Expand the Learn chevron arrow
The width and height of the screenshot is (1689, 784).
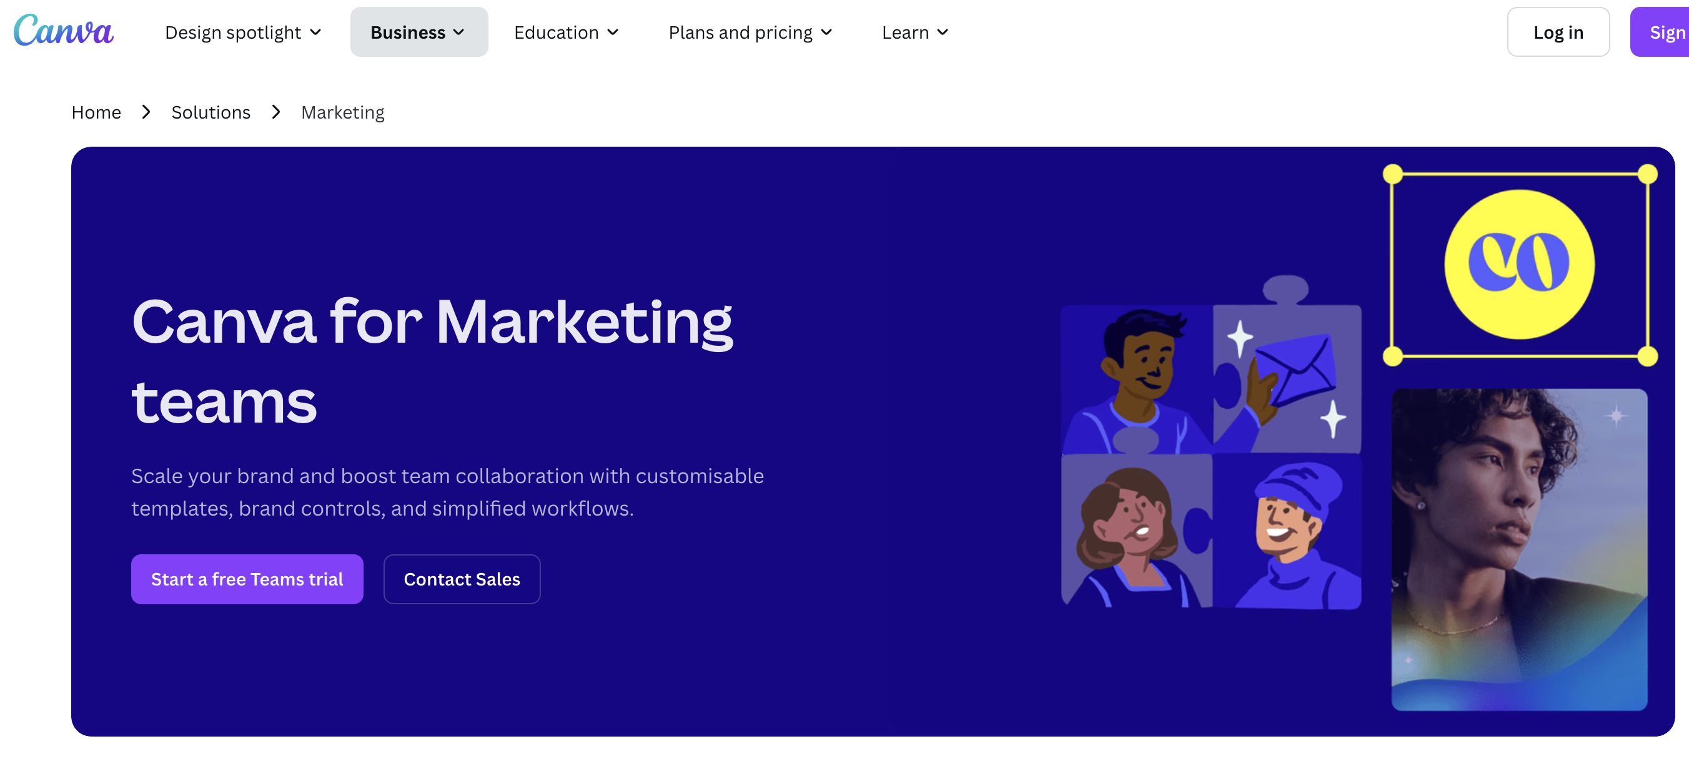943,32
